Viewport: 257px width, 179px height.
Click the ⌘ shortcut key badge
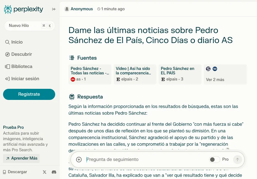pyautogui.click(x=44, y=26)
